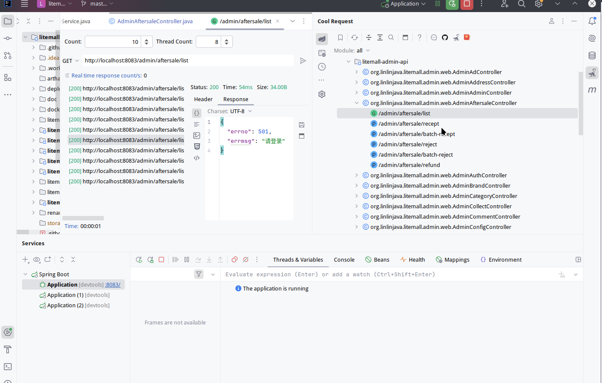Pause program in Services debugger toolbar
The image size is (602, 383).
[187, 259]
